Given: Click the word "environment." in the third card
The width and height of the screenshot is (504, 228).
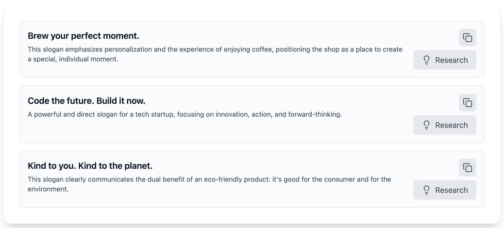Looking at the screenshot, I should pyautogui.click(x=48, y=189).
